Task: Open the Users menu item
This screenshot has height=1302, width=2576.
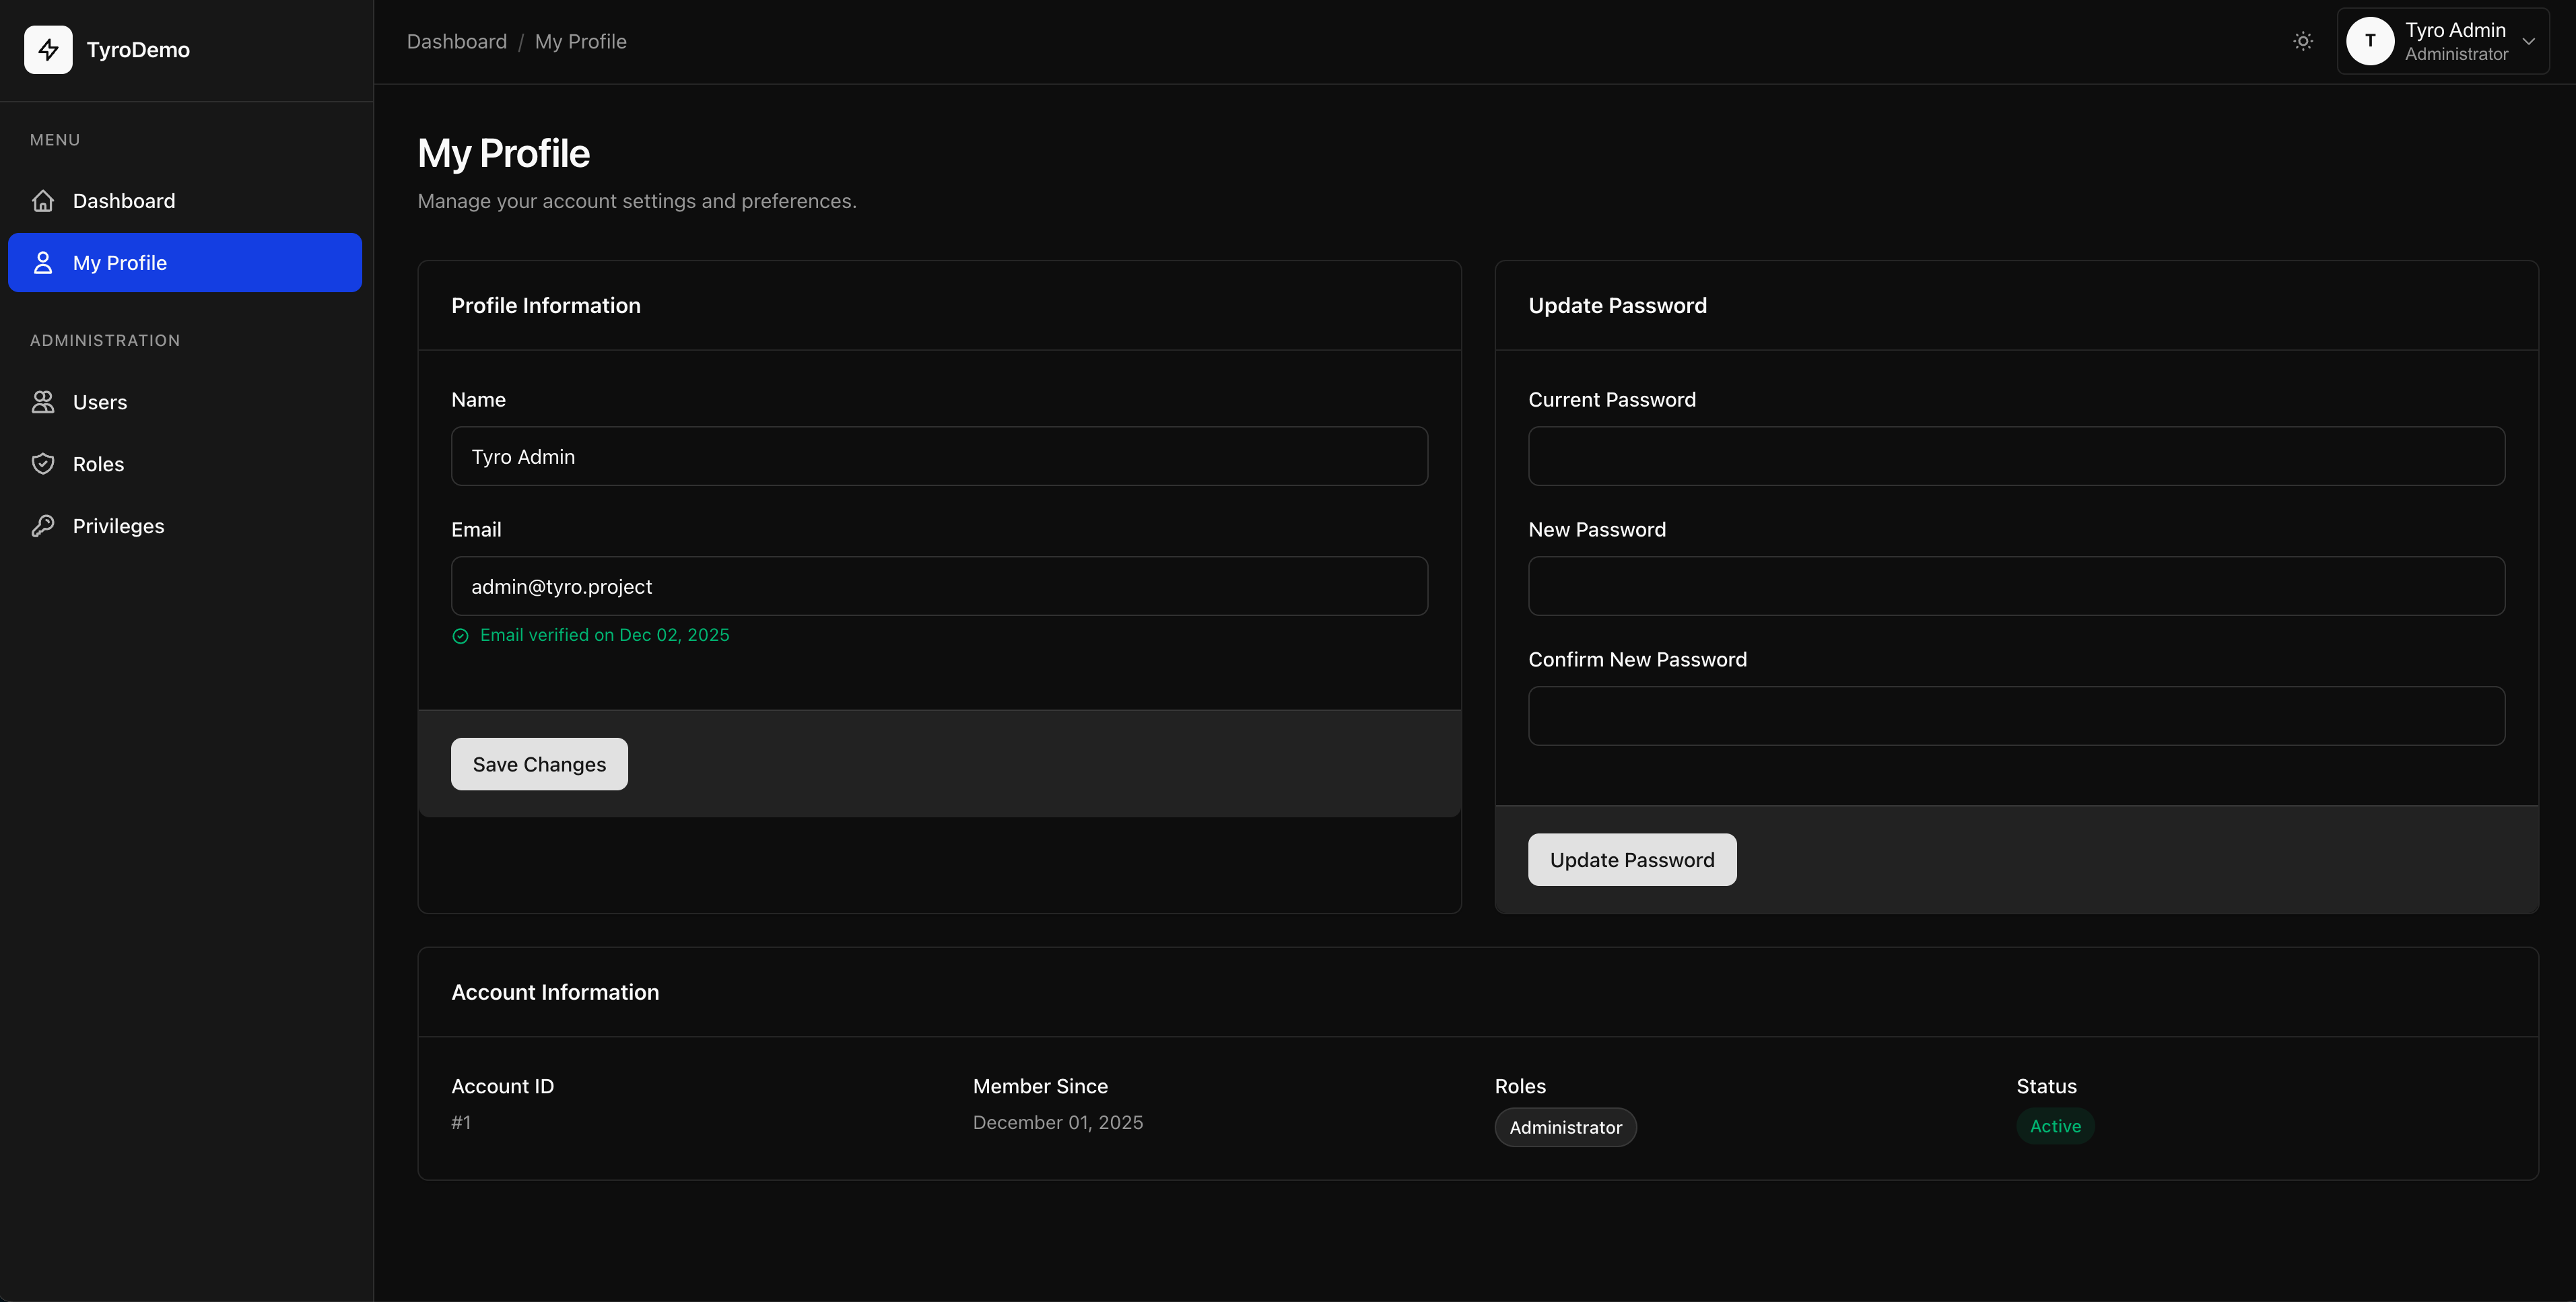Action: [100, 402]
